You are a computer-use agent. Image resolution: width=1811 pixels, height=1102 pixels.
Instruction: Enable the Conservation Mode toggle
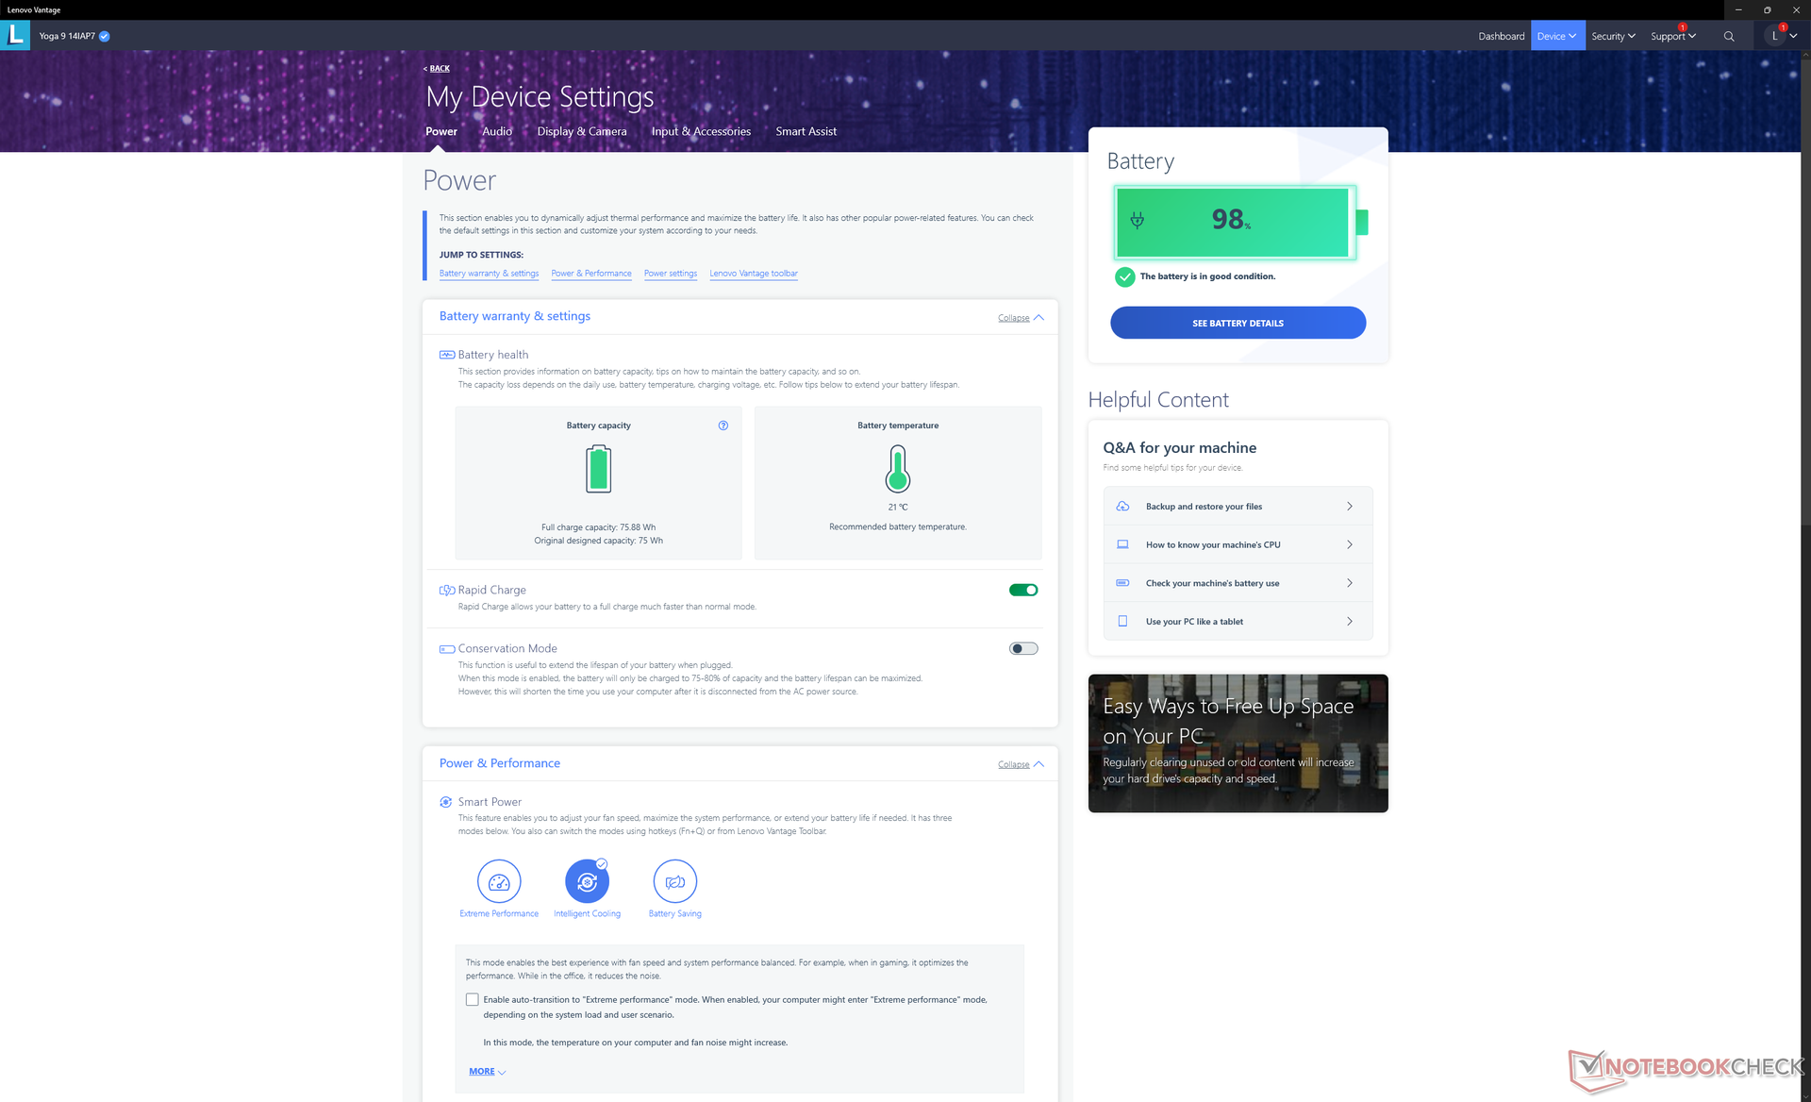[1023, 648]
